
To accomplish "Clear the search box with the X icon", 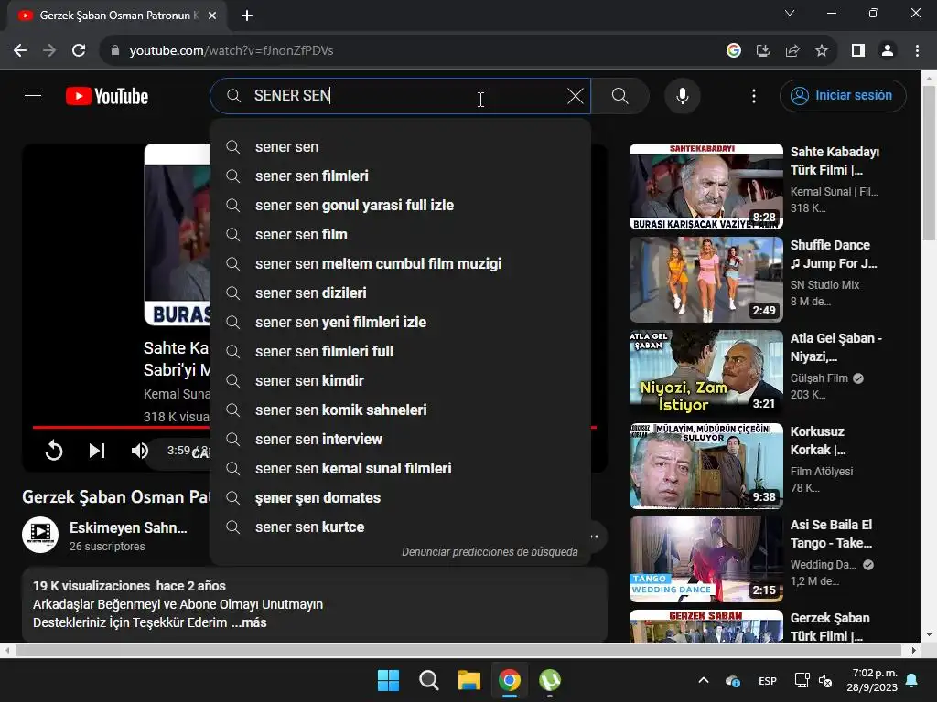I will [x=575, y=95].
